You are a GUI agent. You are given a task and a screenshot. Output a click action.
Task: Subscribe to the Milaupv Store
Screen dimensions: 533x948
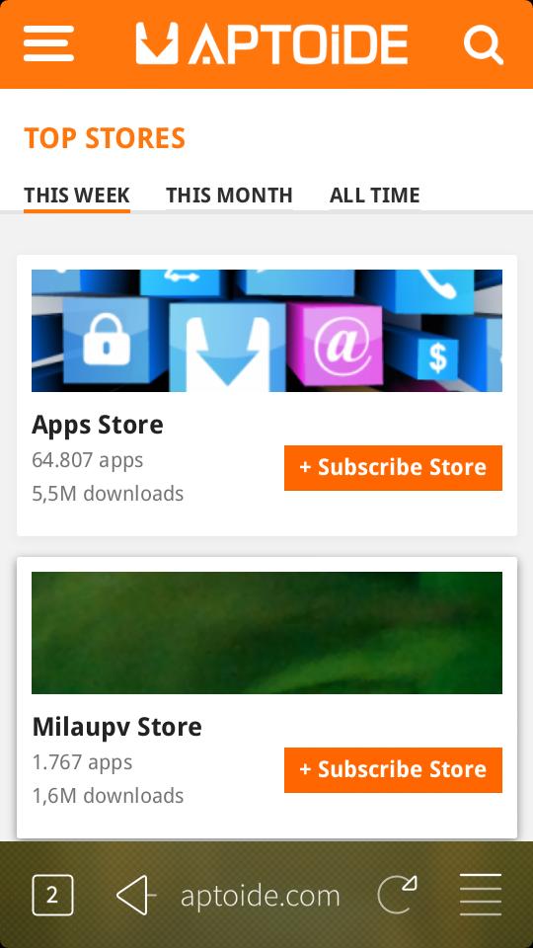[x=393, y=769]
